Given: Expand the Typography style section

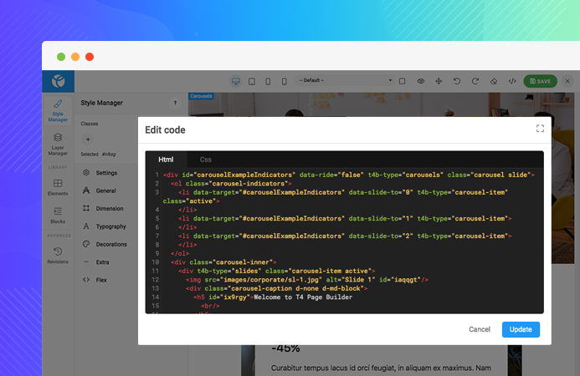Looking at the screenshot, I should [111, 226].
